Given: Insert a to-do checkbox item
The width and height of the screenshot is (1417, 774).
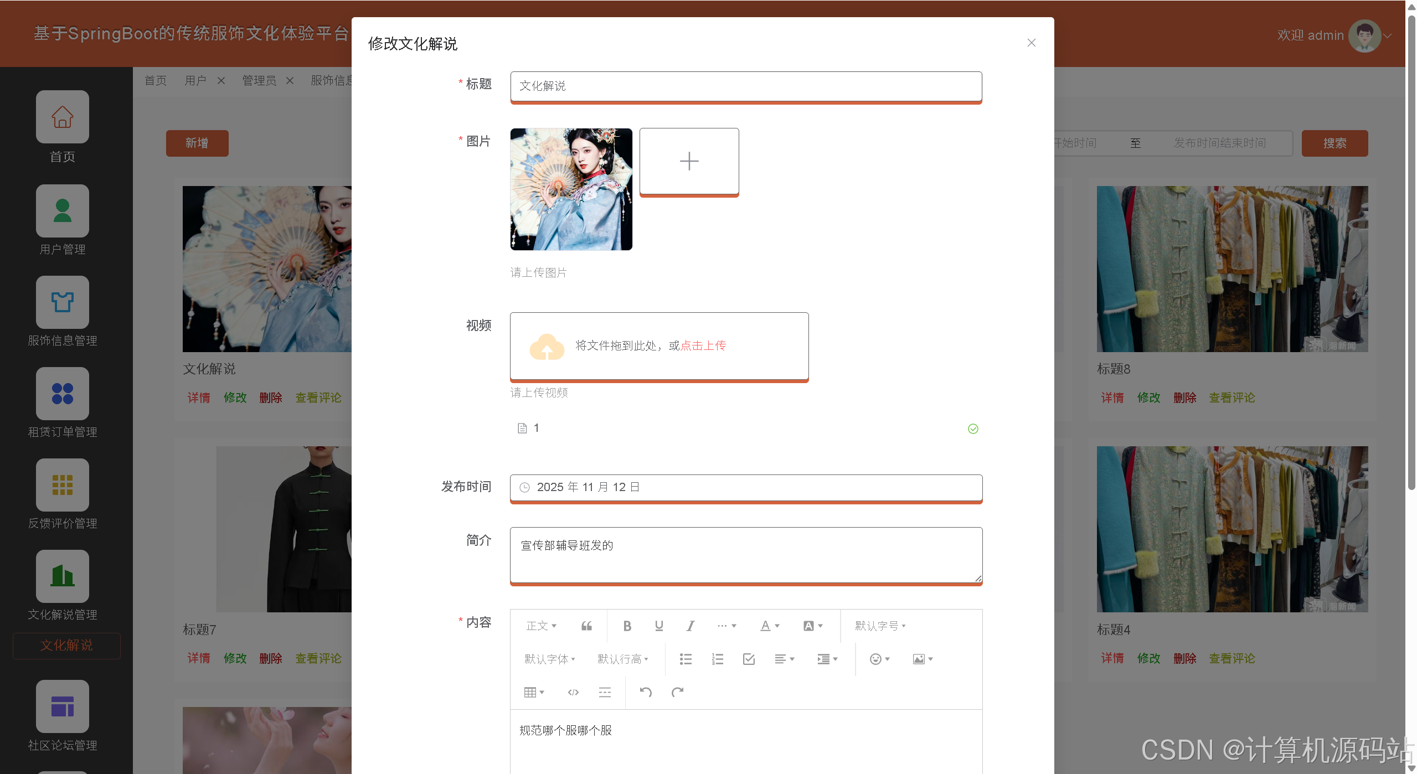Looking at the screenshot, I should (749, 659).
